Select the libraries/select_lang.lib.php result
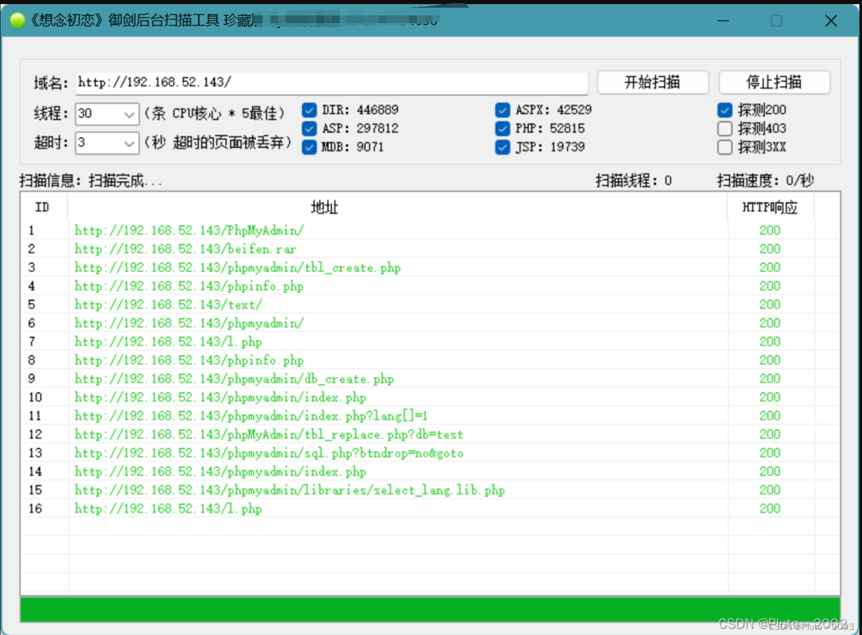 pyautogui.click(x=290, y=490)
